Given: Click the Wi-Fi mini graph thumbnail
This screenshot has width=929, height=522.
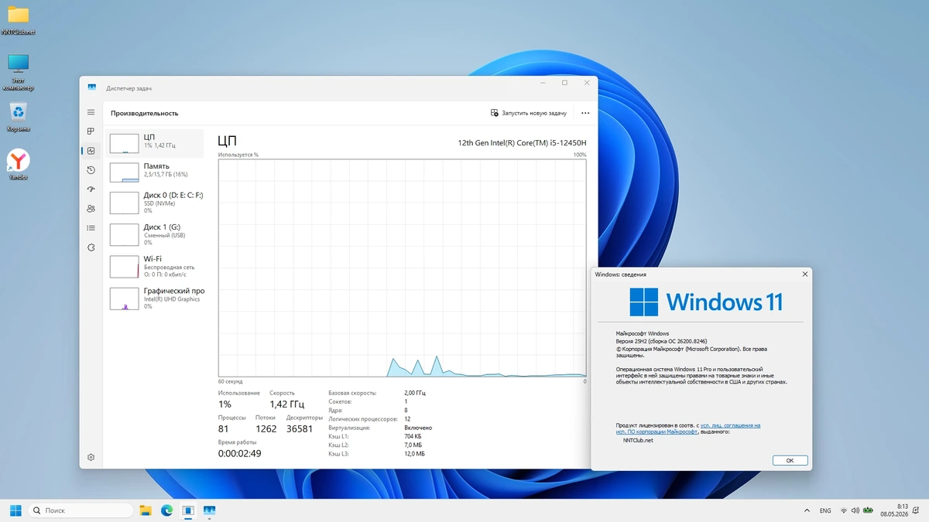Looking at the screenshot, I should click(124, 267).
